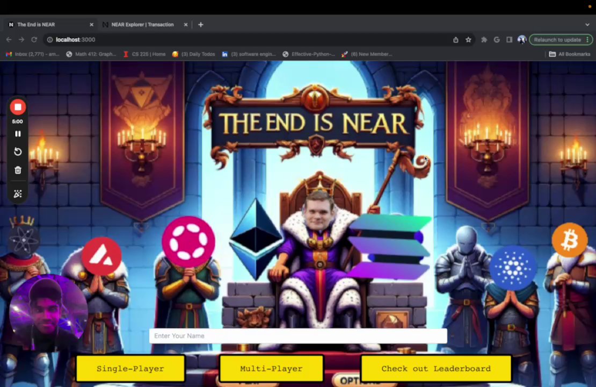Open the Chrome profile avatar
Image resolution: width=596 pixels, height=387 pixels.
522,40
